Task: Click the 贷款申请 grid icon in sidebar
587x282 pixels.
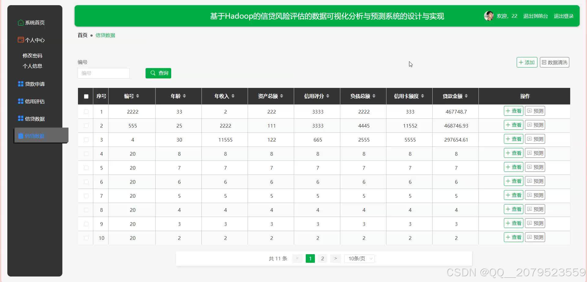Action: (x=20, y=83)
